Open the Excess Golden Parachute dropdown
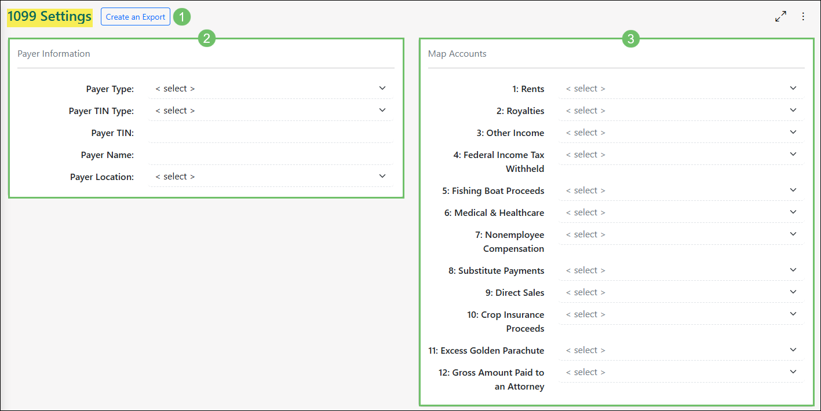Viewport: 821px width, 411px height. 681,350
